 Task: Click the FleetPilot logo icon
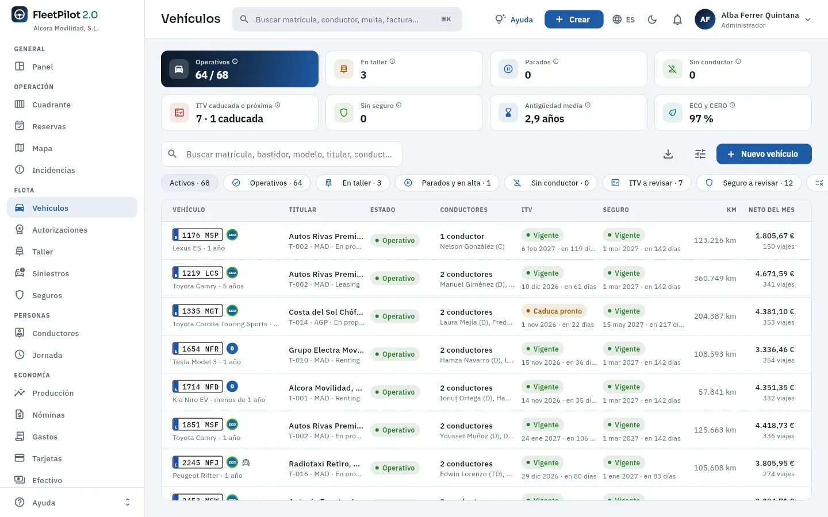pyautogui.click(x=20, y=15)
